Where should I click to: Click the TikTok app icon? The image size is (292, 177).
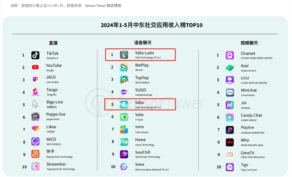tap(35, 55)
